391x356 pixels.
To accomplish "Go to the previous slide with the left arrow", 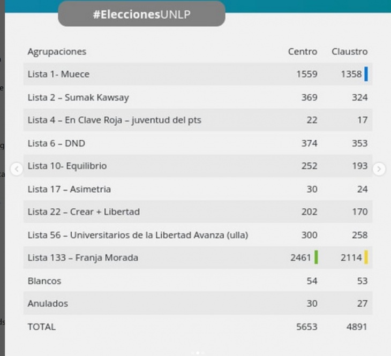I will coord(17,169).
